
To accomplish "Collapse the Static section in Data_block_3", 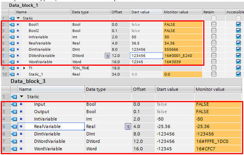I will [x=22, y=97].
